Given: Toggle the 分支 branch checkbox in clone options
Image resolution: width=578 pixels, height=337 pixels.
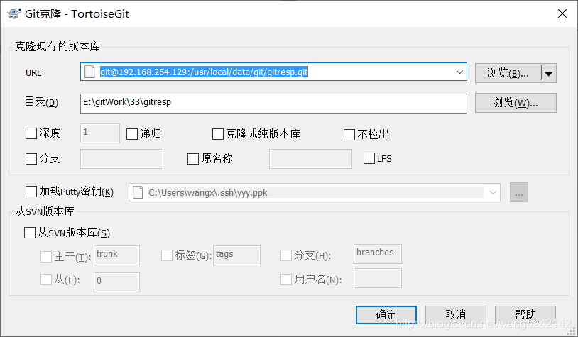Looking at the screenshot, I should (x=31, y=159).
